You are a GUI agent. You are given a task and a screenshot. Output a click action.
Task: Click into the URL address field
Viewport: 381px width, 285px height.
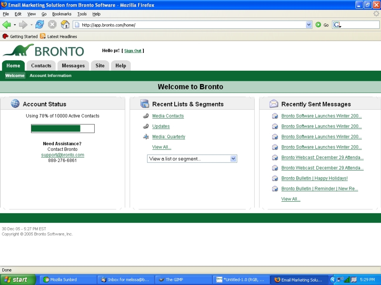point(193,25)
